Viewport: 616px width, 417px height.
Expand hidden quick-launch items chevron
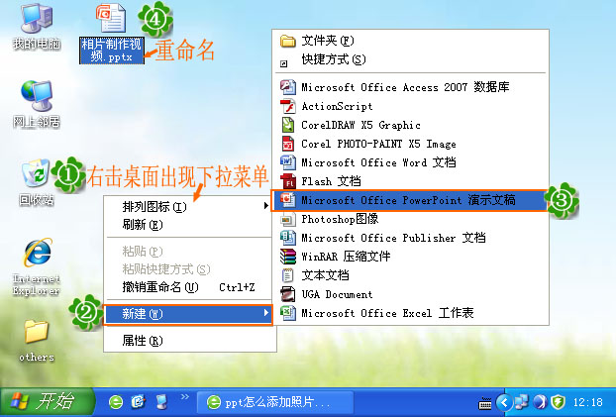point(184,397)
